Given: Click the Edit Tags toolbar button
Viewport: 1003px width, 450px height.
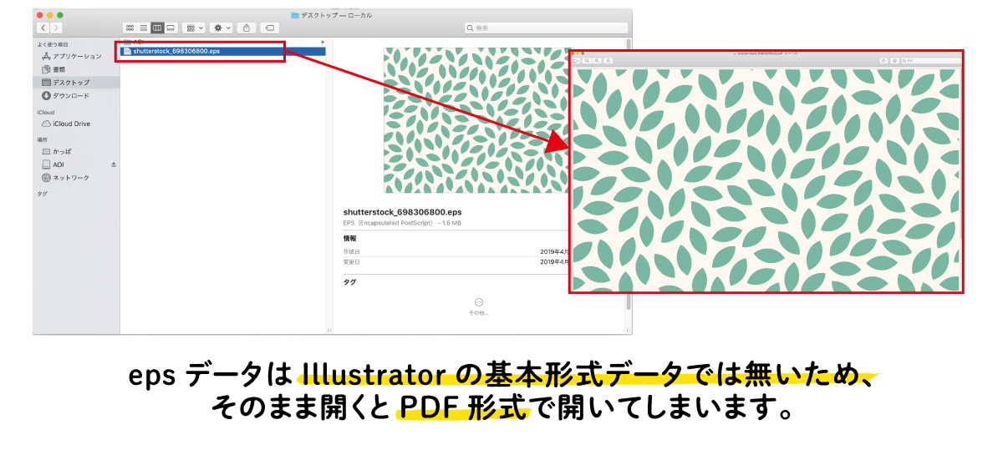Looking at the screenshot, I should [270, 28].
